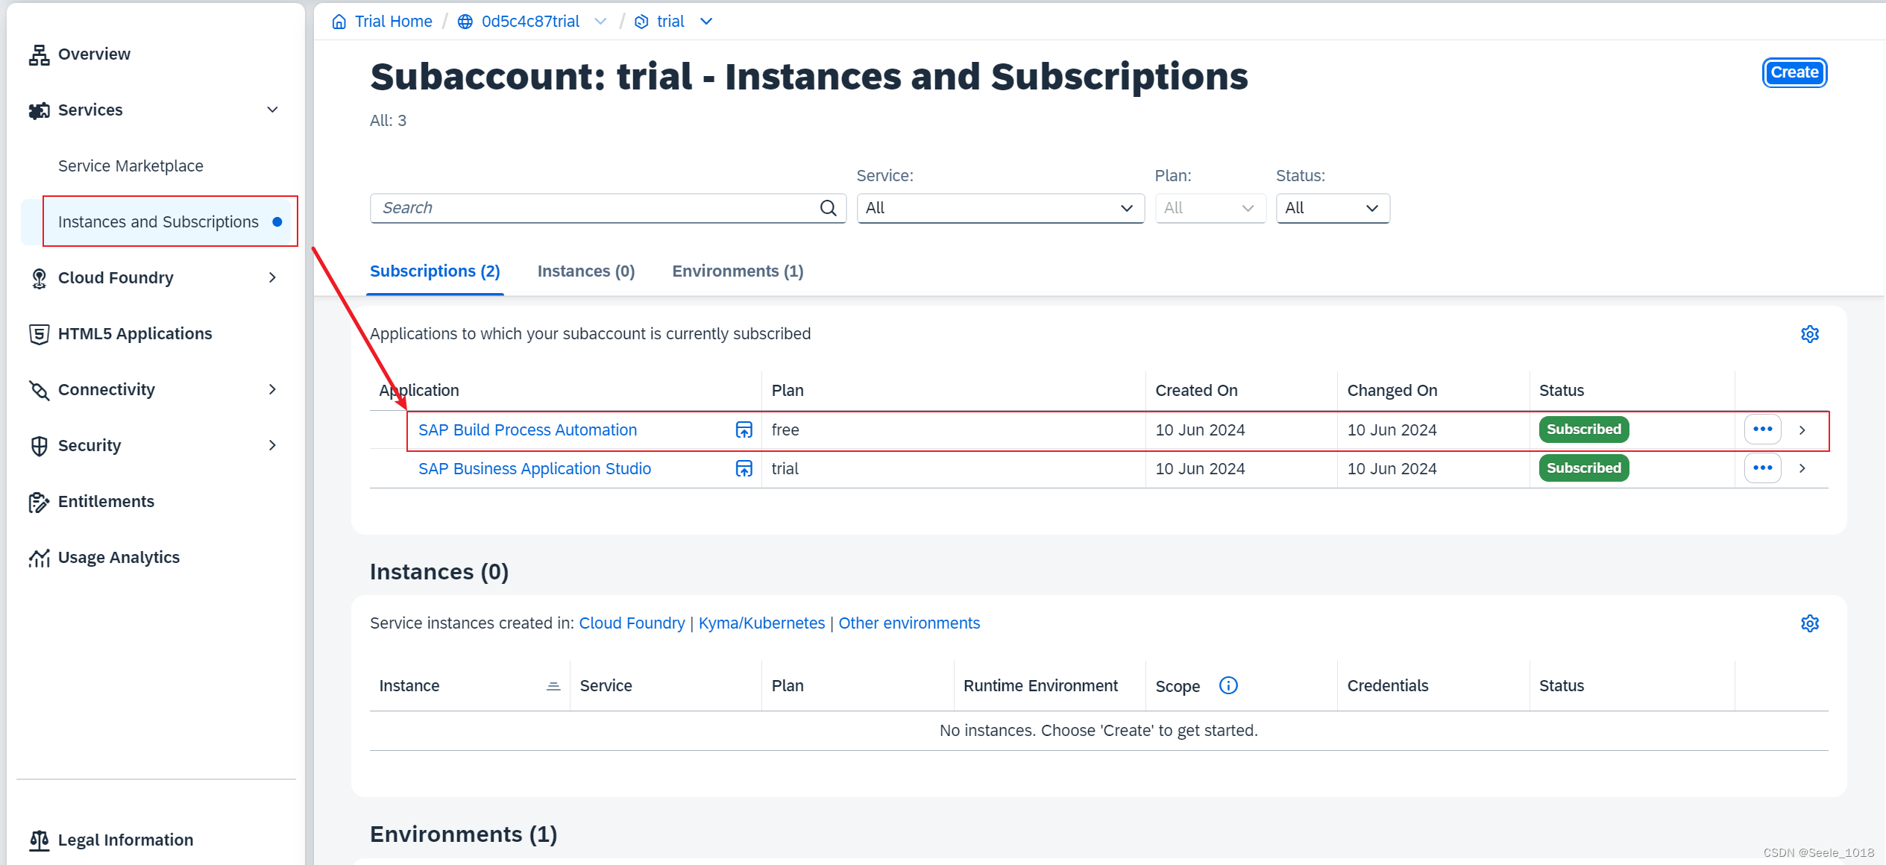The image size is (1886, 865).
Task: Open Overview in the sidebar
Action: coord(94,54)
